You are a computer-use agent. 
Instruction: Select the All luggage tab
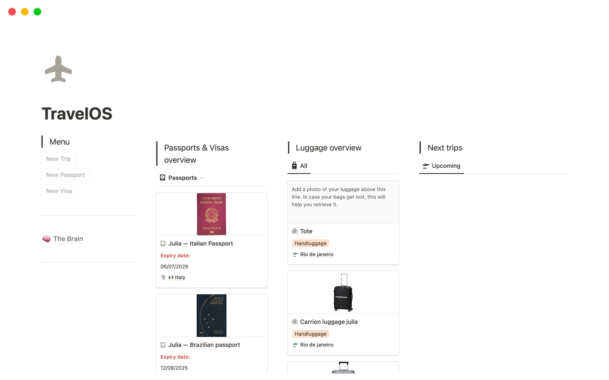(x=303, y=166)
